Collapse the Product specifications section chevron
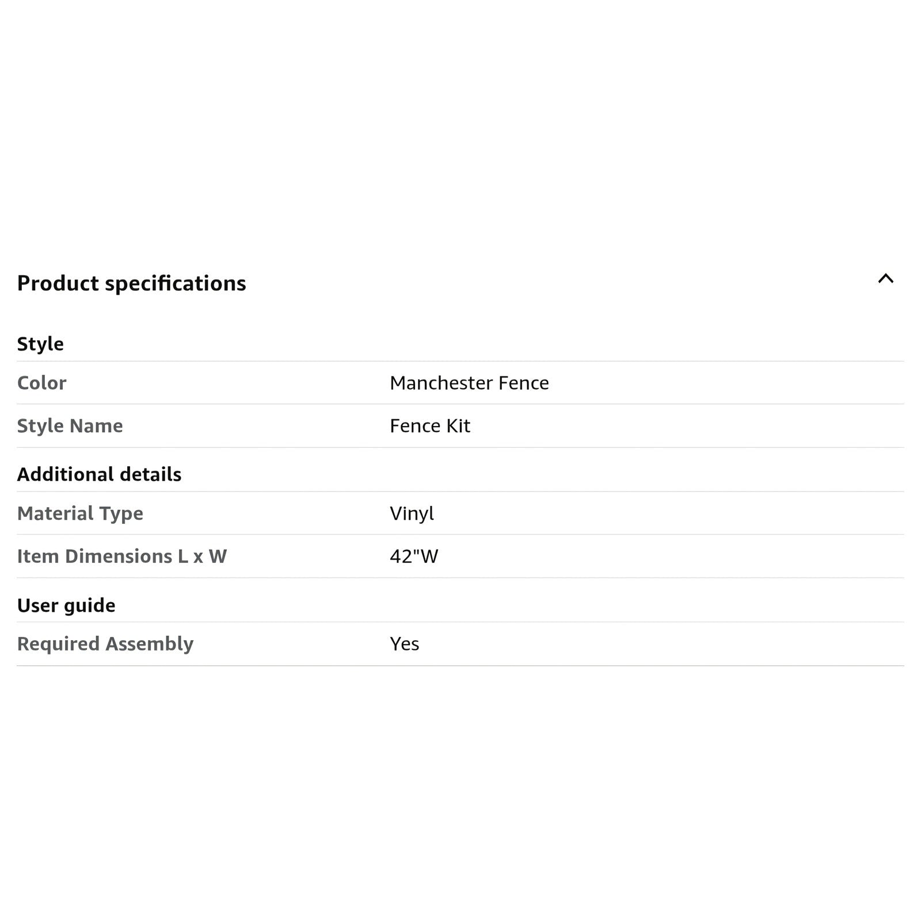Screen dimensions: 921x921 click(x=885, y=279)
